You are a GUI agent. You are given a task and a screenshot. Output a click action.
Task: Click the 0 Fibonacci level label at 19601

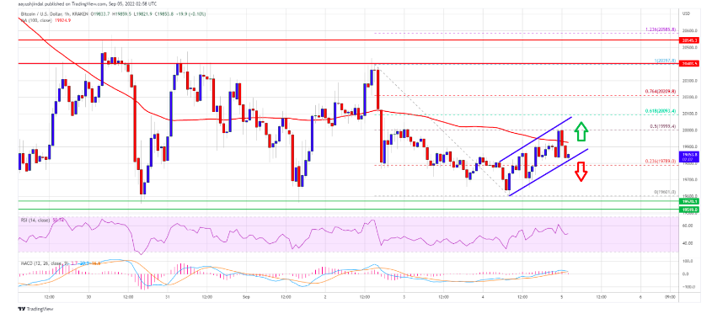click(665, 192)
